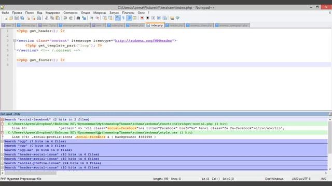Image resolution: width=332 pixels, height=186 pixels.
Task: Open the Правка menu
Action: [17, 12]
